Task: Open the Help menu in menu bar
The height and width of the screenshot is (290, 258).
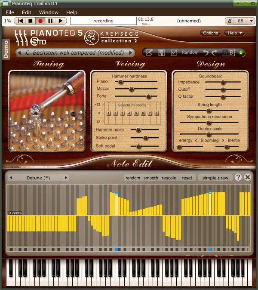Action: point(72,12)
